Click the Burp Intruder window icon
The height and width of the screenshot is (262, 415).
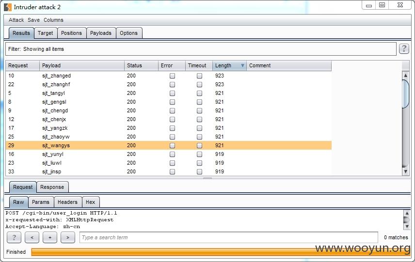[x=8, y=7]
